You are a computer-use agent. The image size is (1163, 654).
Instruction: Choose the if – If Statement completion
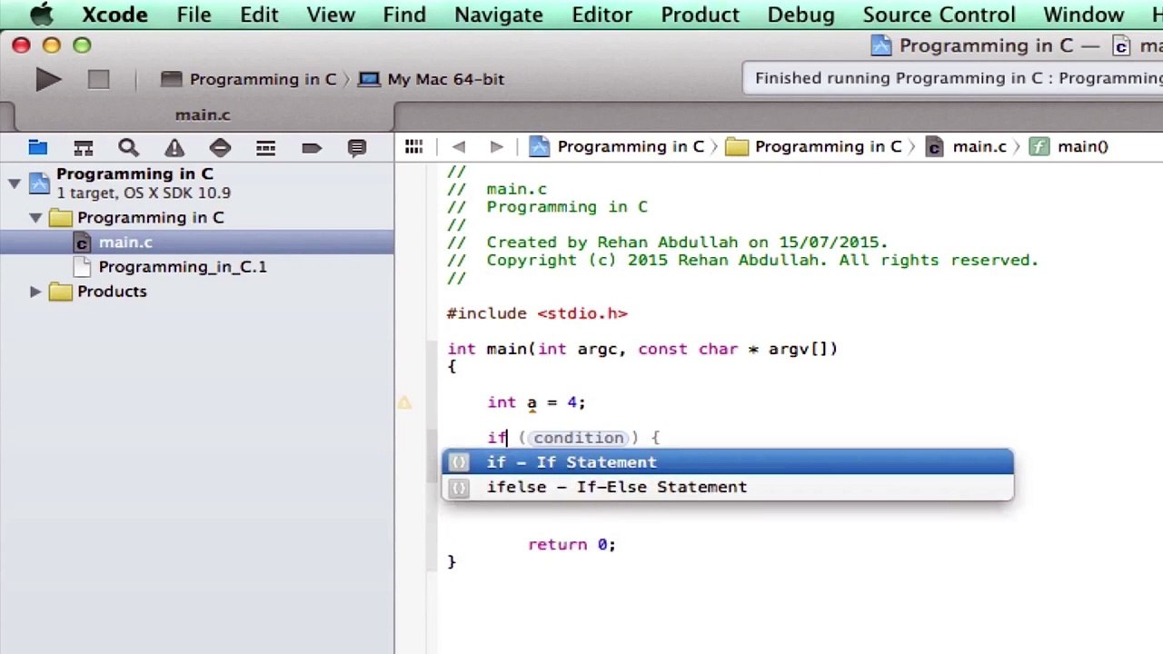[727, 462]
